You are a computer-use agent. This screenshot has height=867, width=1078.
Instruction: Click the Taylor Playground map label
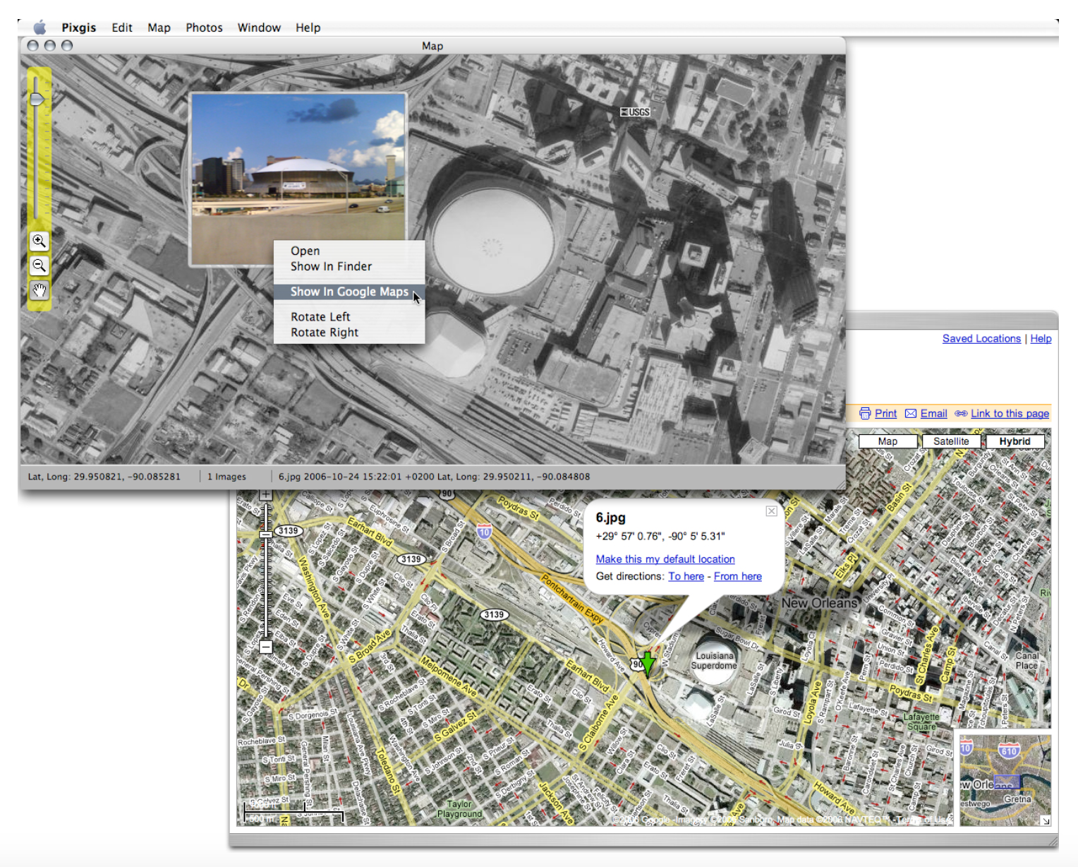coord(459,809)
